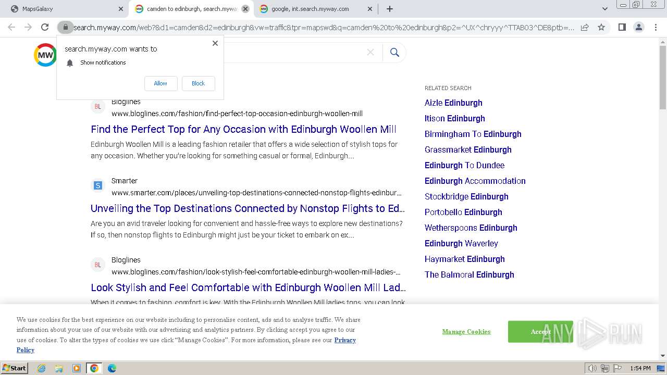667x375 pixels.
Task: Open the share page icon in address bar
Action: coord(585,27)
